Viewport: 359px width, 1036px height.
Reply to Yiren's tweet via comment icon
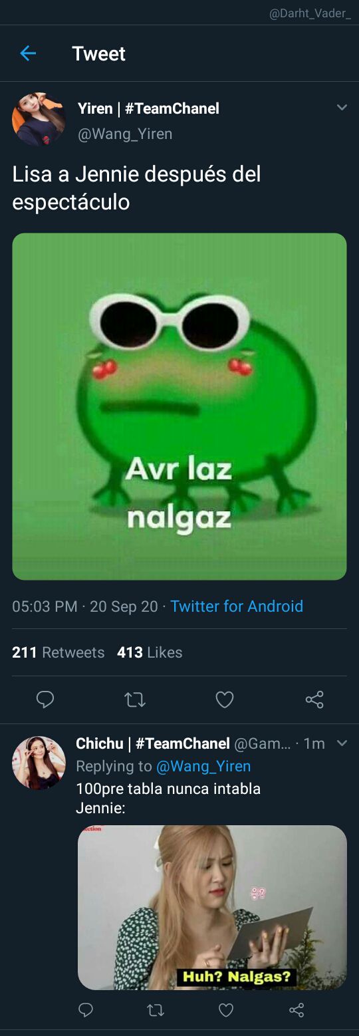(45, 700)
